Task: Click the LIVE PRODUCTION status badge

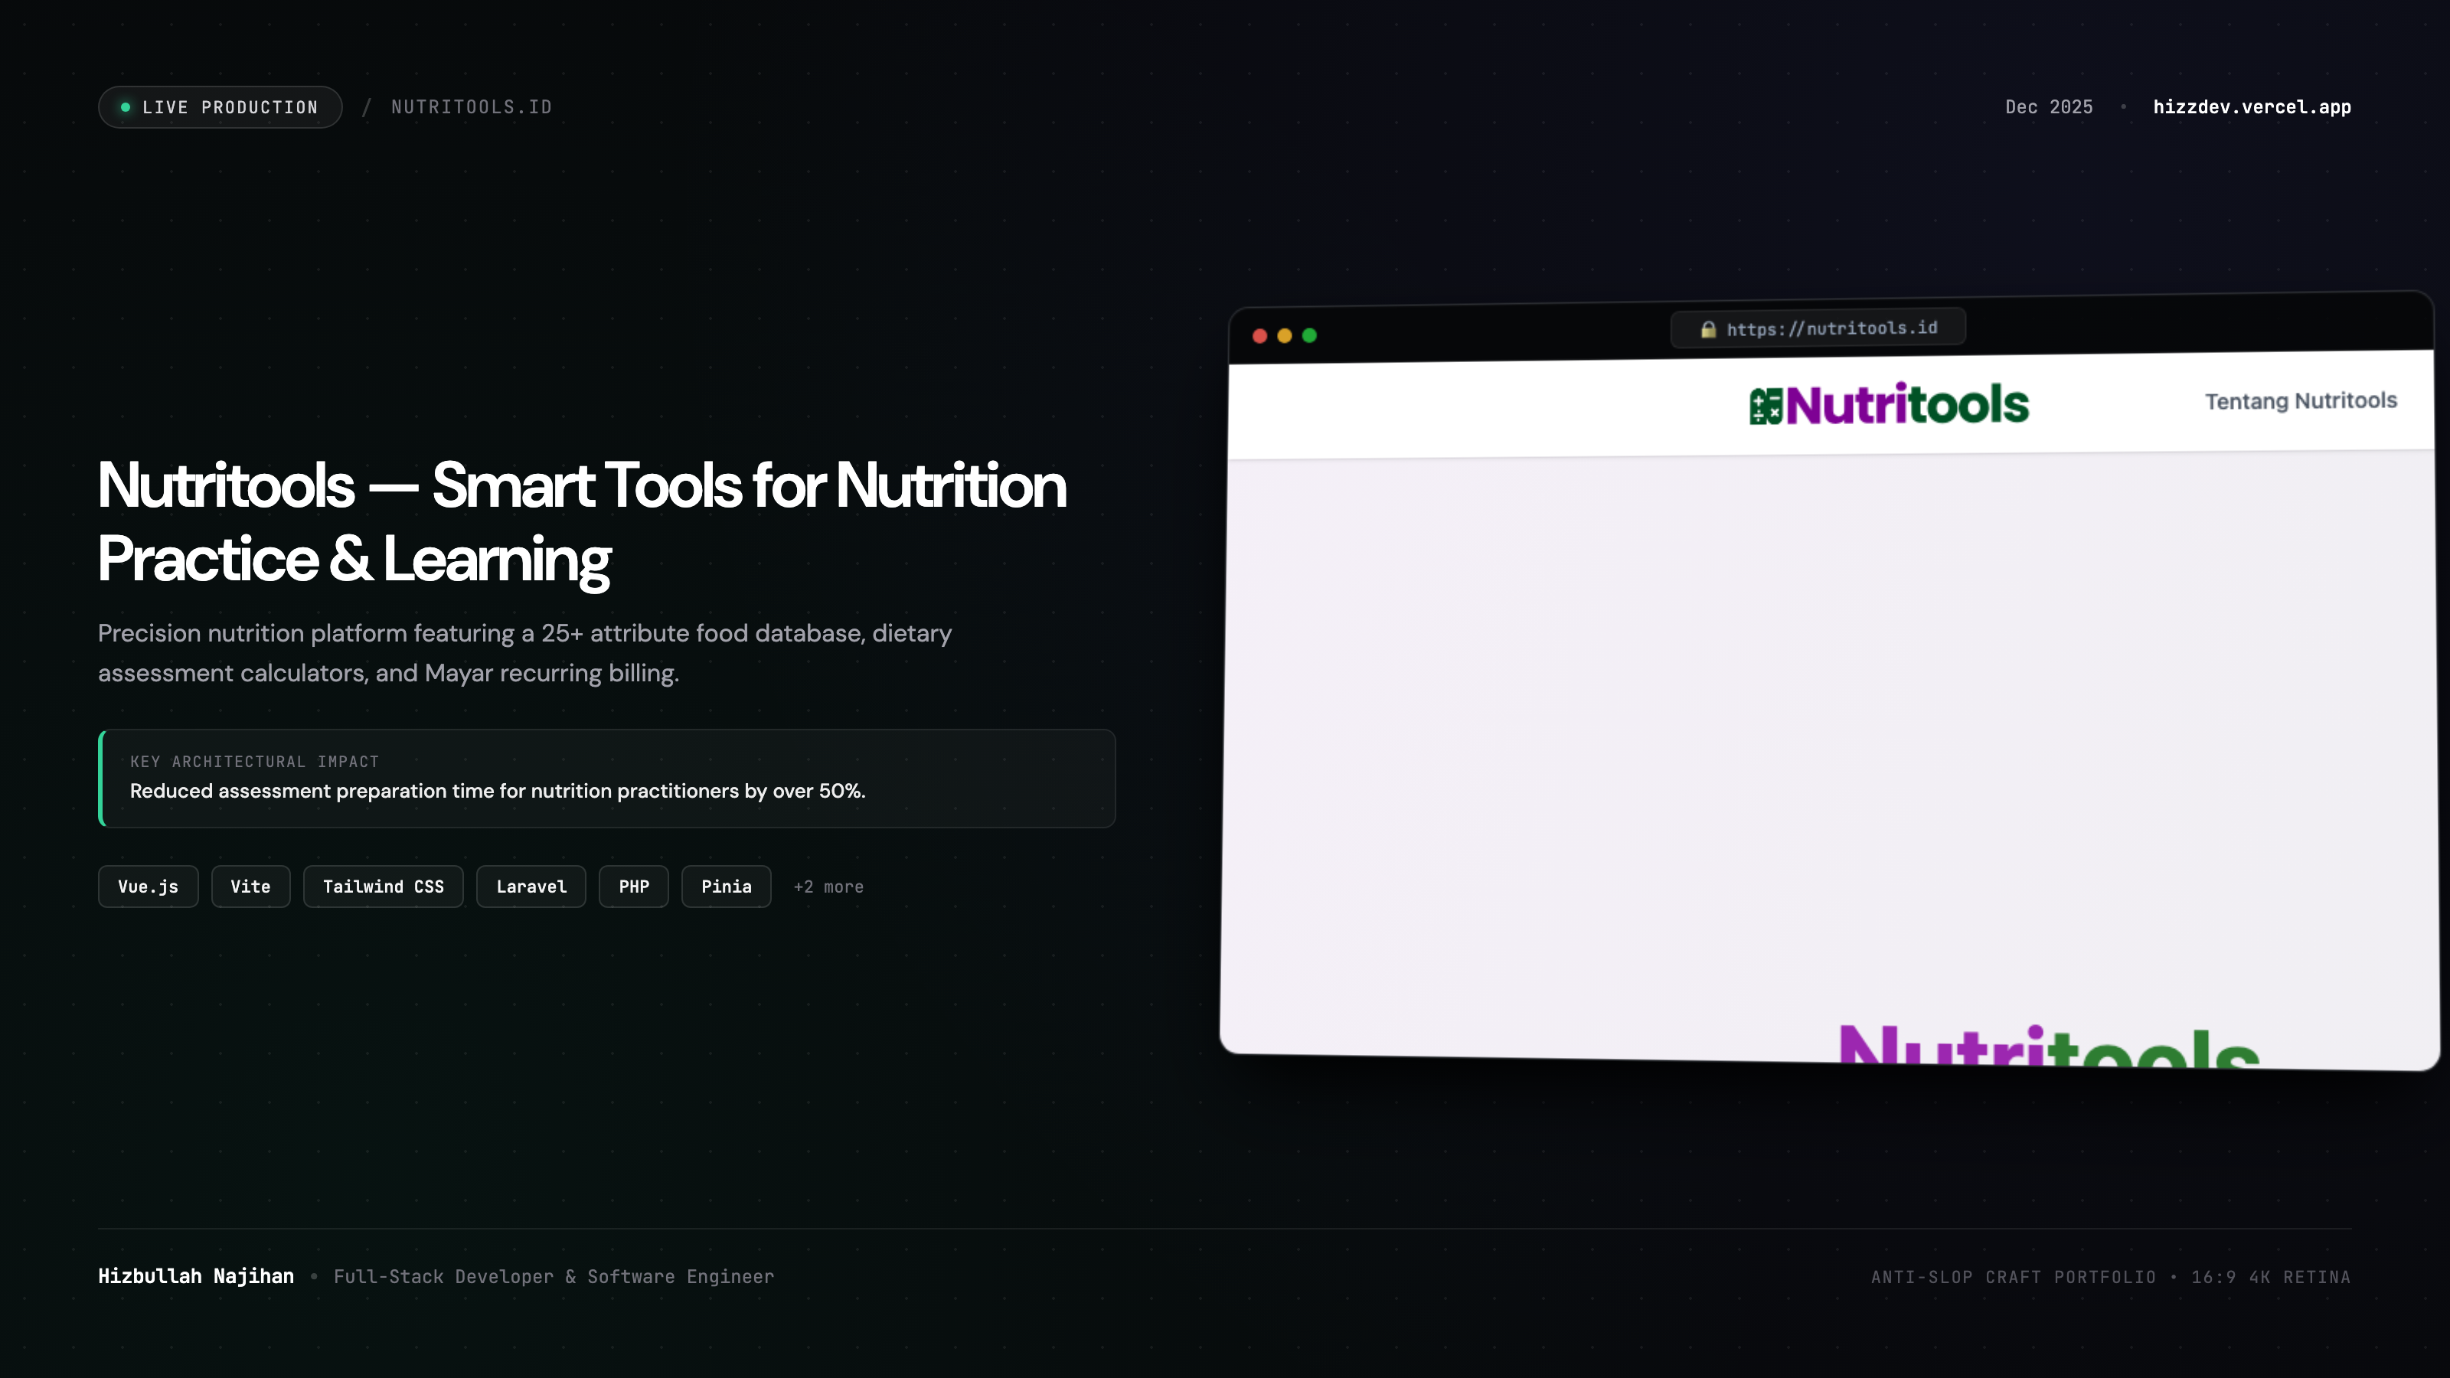Action: point(220,107)
